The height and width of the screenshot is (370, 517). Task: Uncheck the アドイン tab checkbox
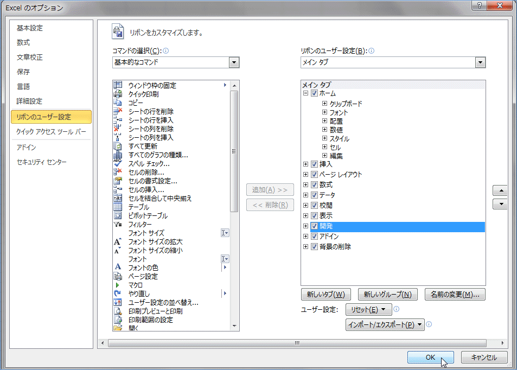pos(314,236)
